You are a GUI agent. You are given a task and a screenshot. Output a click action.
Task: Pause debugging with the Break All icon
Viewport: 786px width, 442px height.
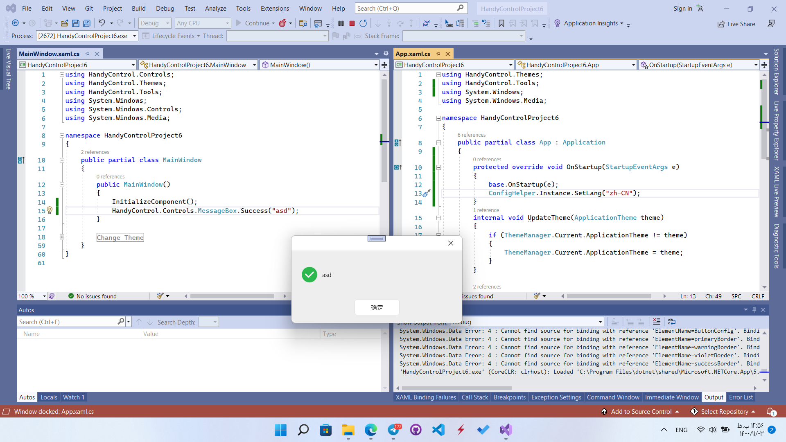(341, 23)
